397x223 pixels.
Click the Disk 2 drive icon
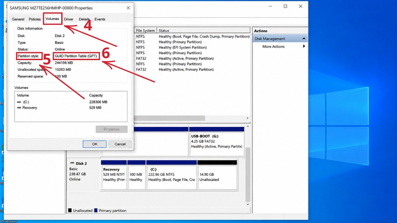click(72, 164)
